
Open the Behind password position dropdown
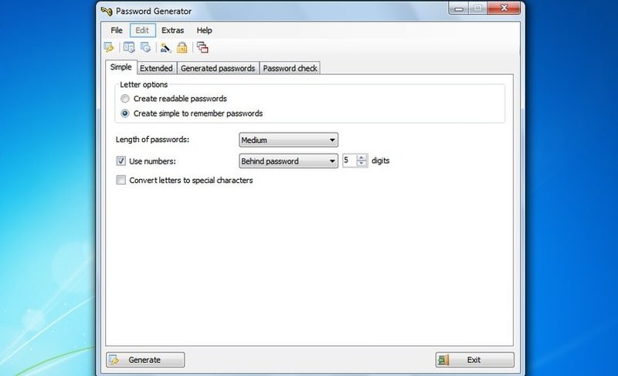coord(288,161)
